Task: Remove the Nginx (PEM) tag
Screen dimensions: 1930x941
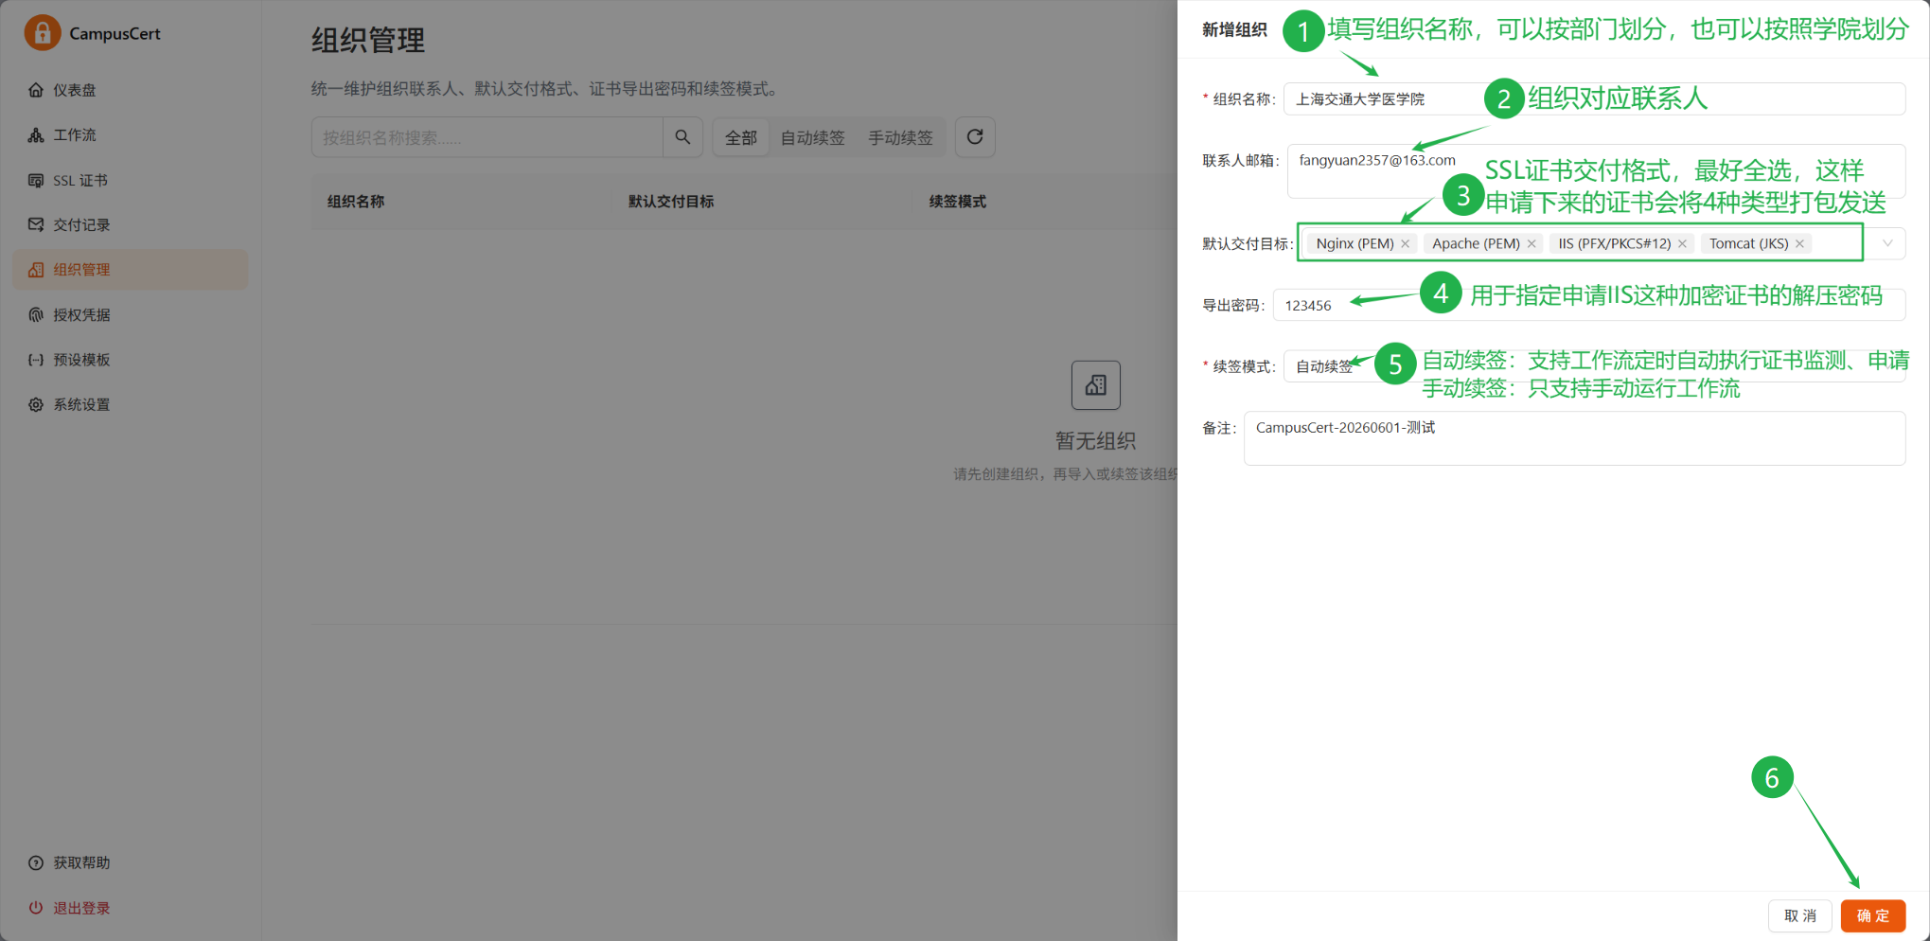Action: pyautogui.click(x=1406, y=244)
